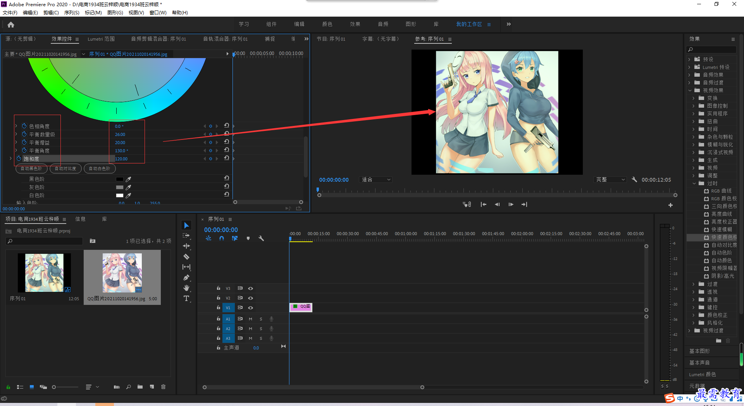This screenshot has width=744, height=406.
Task: Open the 完整 playback resolution dropdown
Action: pyautogui.click(x=610, y=180)
